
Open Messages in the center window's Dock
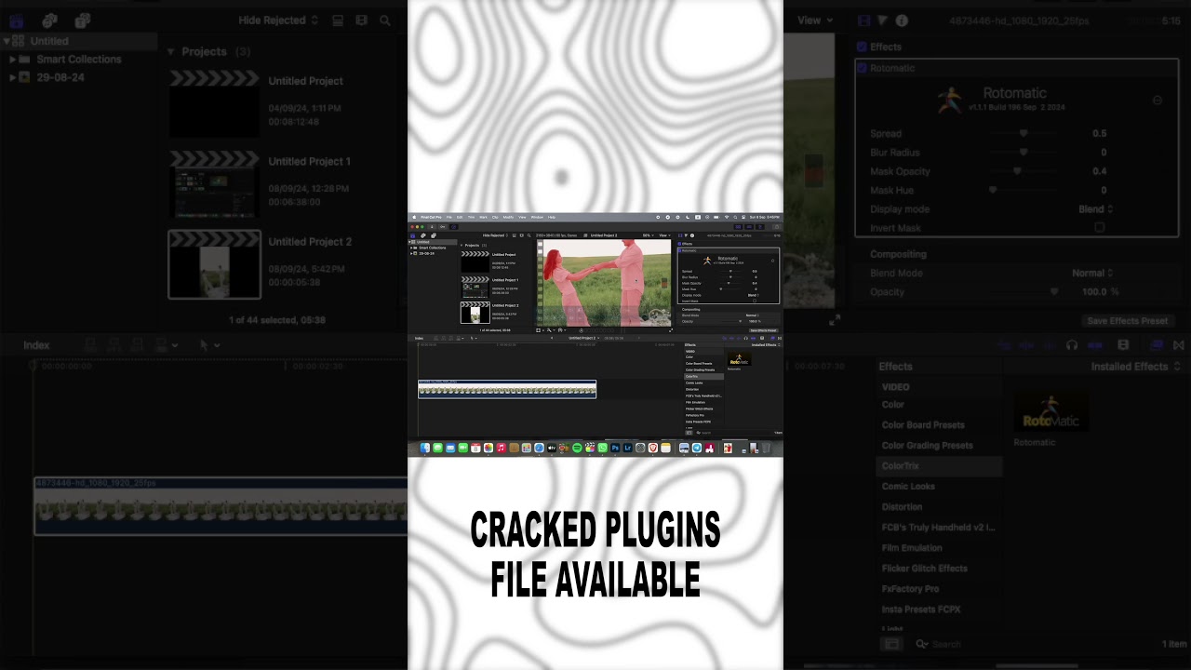coord(438,448)
